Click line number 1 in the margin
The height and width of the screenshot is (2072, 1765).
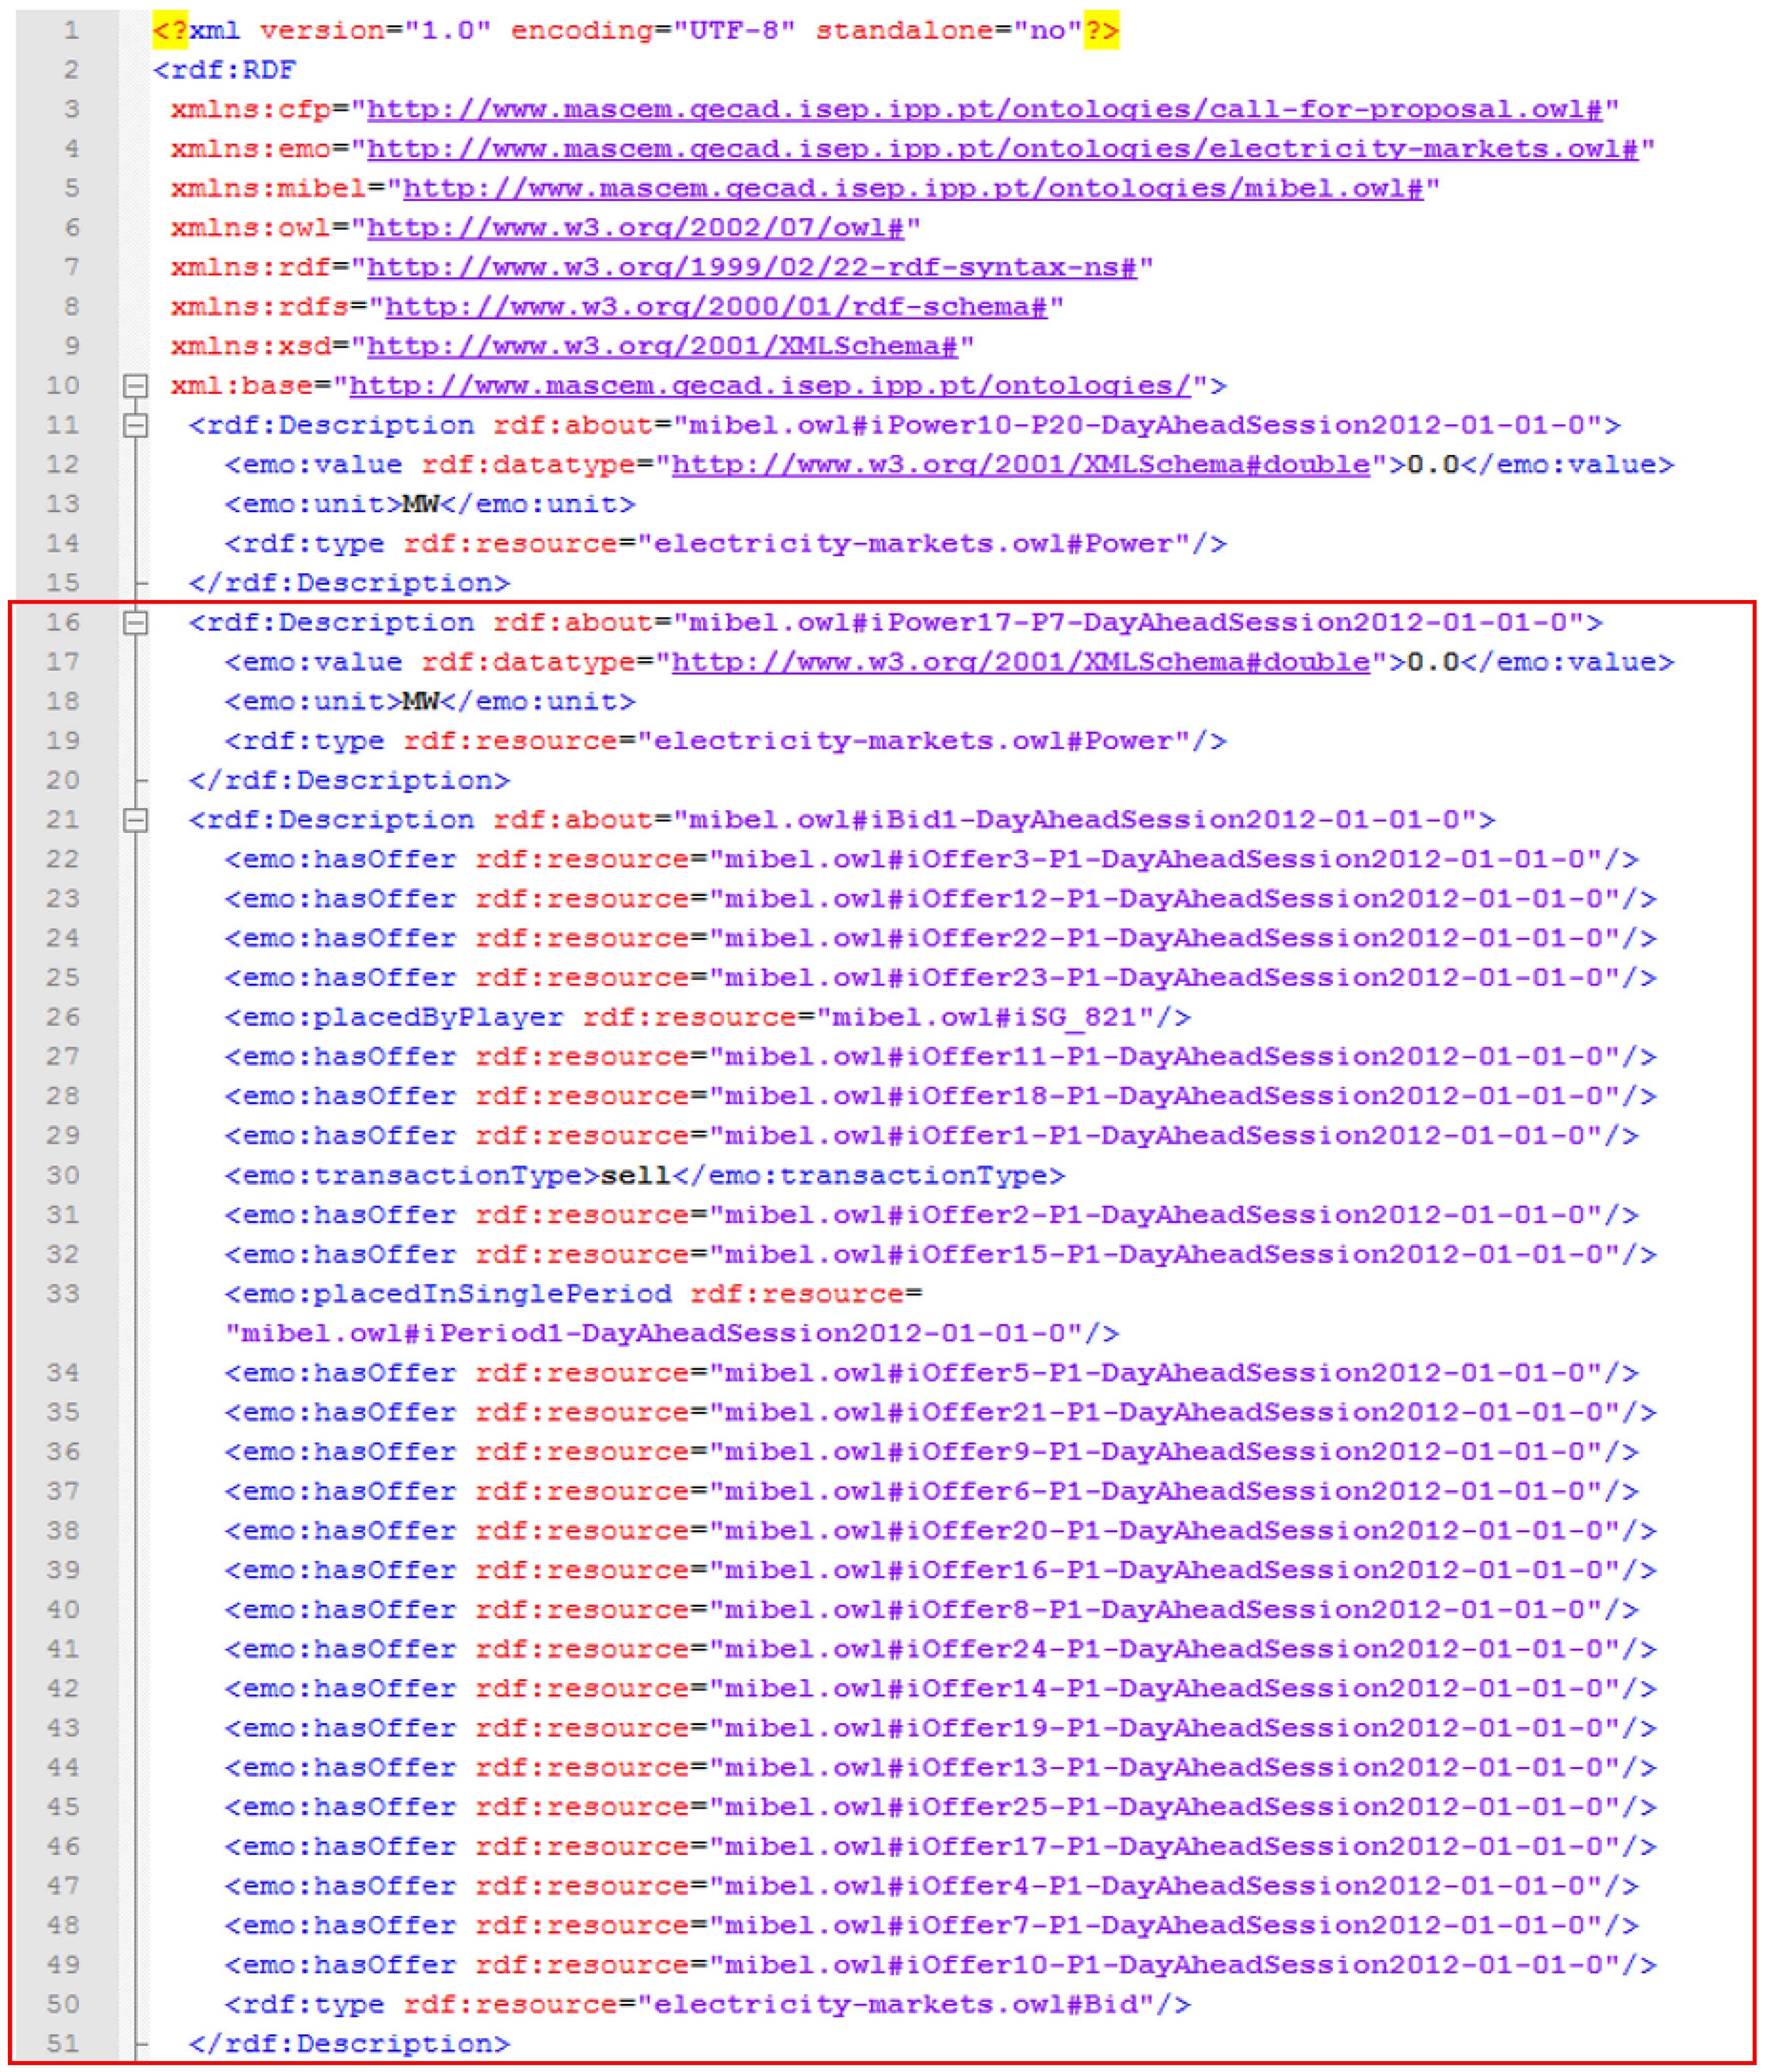point(71,31)
